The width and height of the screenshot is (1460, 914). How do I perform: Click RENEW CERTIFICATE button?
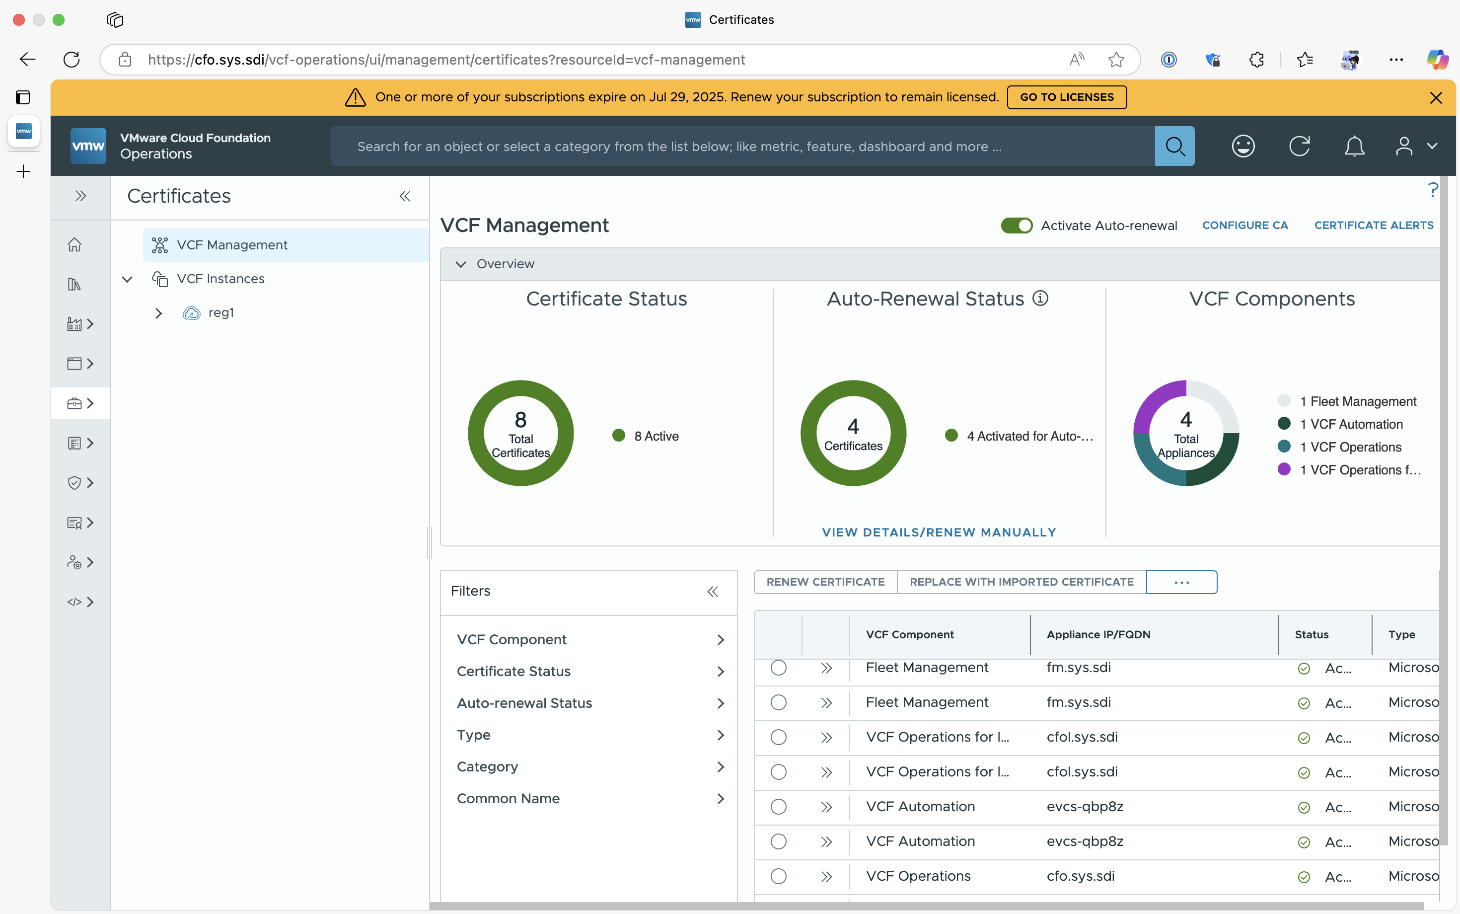pos(825,582)
